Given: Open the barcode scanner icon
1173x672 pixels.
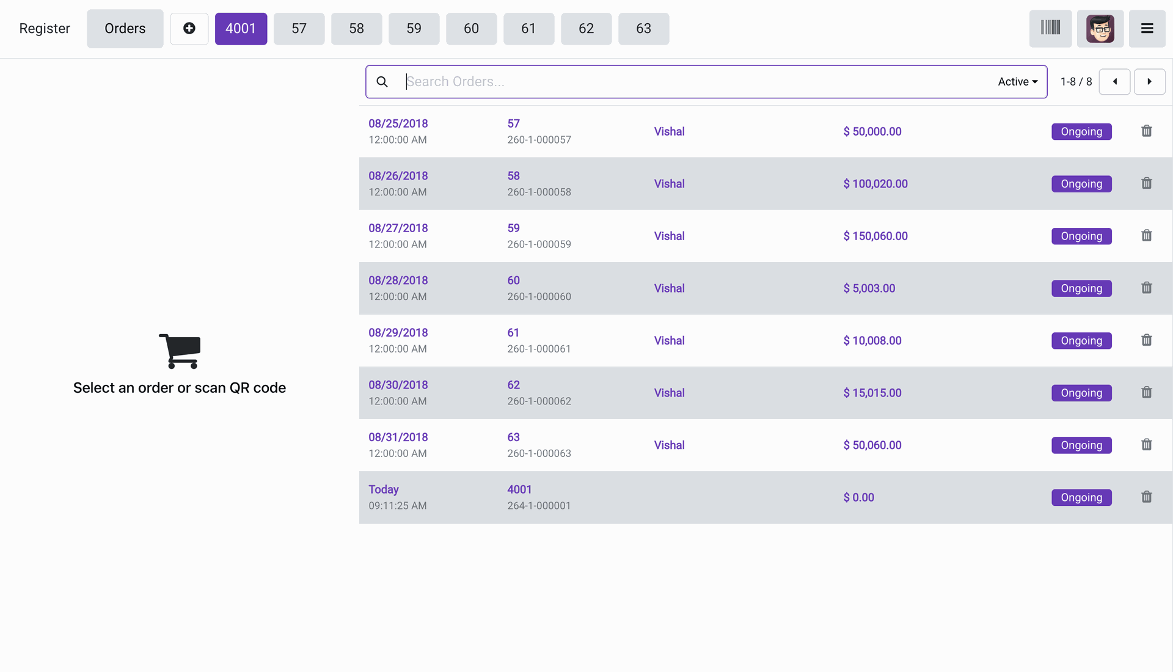Looking at the screenshot, I should pyautogui.click(x=1050, y=29).
